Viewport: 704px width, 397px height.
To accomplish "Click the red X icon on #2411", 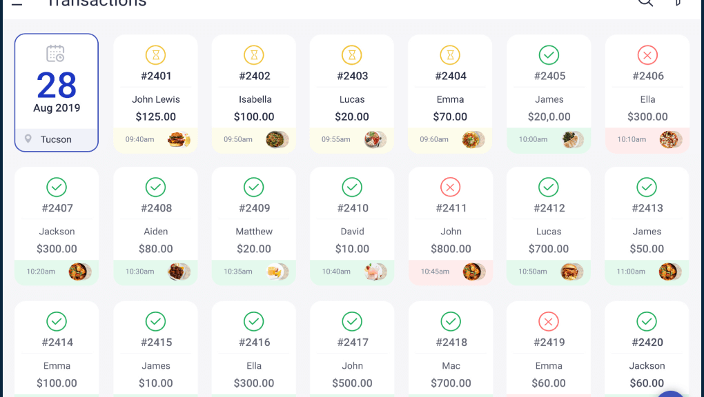I will 450,187.
